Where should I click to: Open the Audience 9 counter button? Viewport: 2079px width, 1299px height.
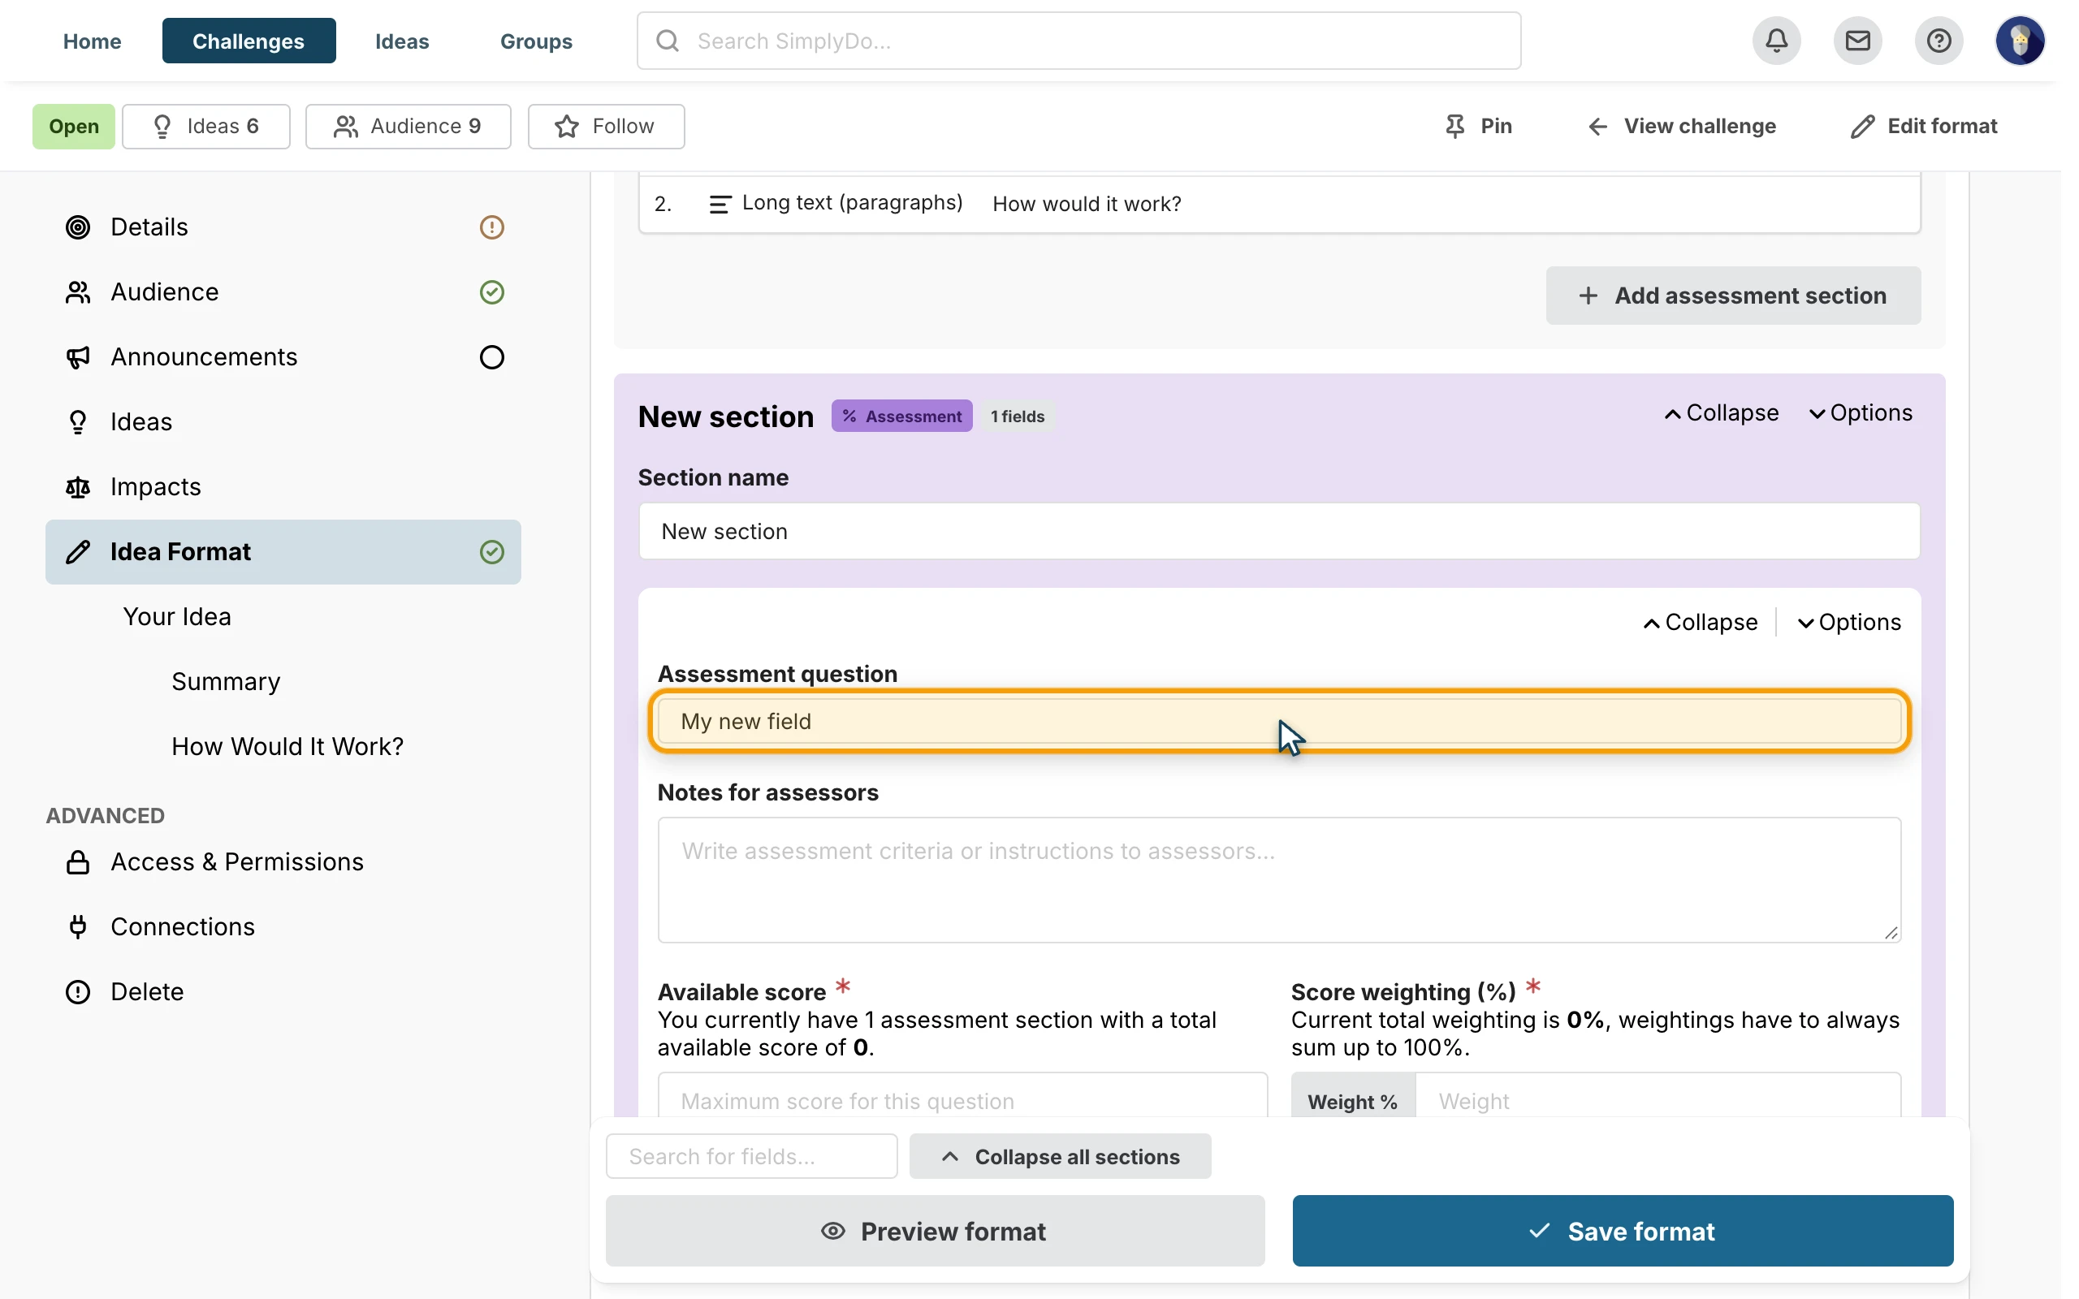(x=408, y=127)
